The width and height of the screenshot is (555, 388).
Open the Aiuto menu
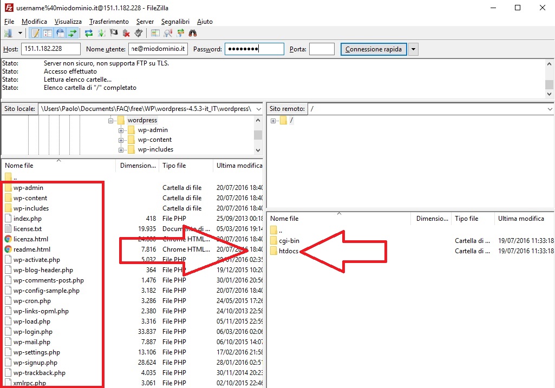[x=205, y=22]
